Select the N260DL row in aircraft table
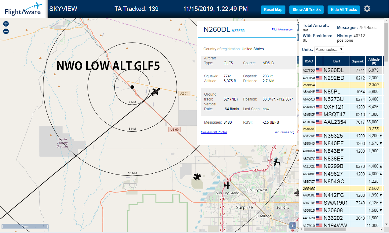This screenshot has width=389, height=233. tap(343, 70)
